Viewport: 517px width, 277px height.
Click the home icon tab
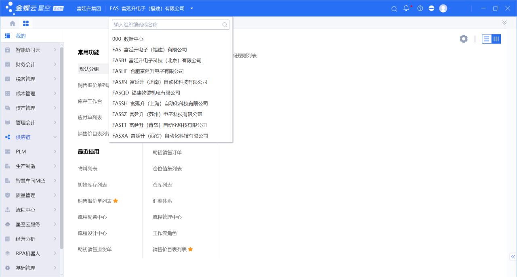pyautogui.click(x=13, y=23)
